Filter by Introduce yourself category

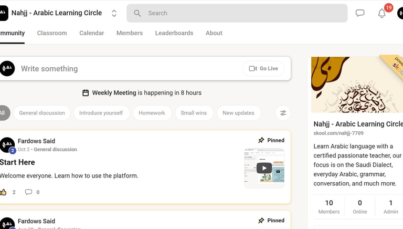click(101, 113)
